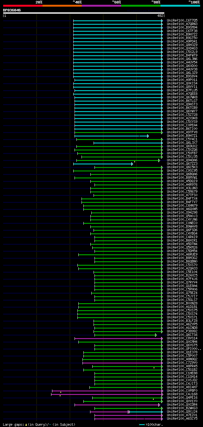Image resolution: width=203 pixels, height=427 pixels.
Task: Open the UniRef100_Q9AST3 entry
Action: click(182, 104)
